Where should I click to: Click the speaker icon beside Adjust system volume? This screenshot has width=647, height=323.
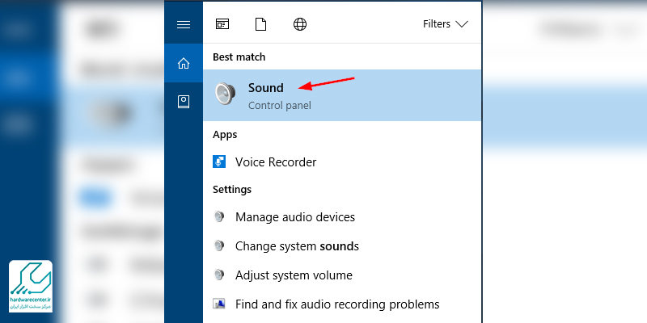pos(219,275)
